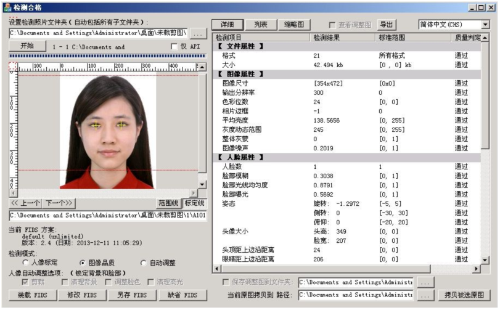The height and width of the screenshot is (310, 500).
Task: Select the 眼睛距上边沿距离 row
Action: [347, 259]
